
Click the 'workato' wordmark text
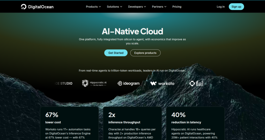coord(166,83)
